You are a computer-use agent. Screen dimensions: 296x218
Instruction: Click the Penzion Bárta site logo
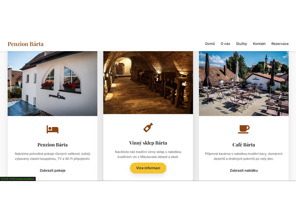[26, 44]
